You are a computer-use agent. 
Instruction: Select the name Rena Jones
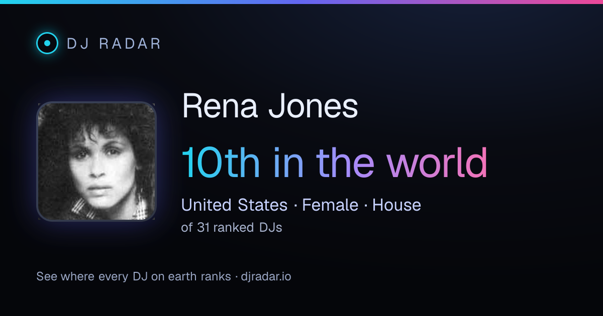click(x=270, y=106)
